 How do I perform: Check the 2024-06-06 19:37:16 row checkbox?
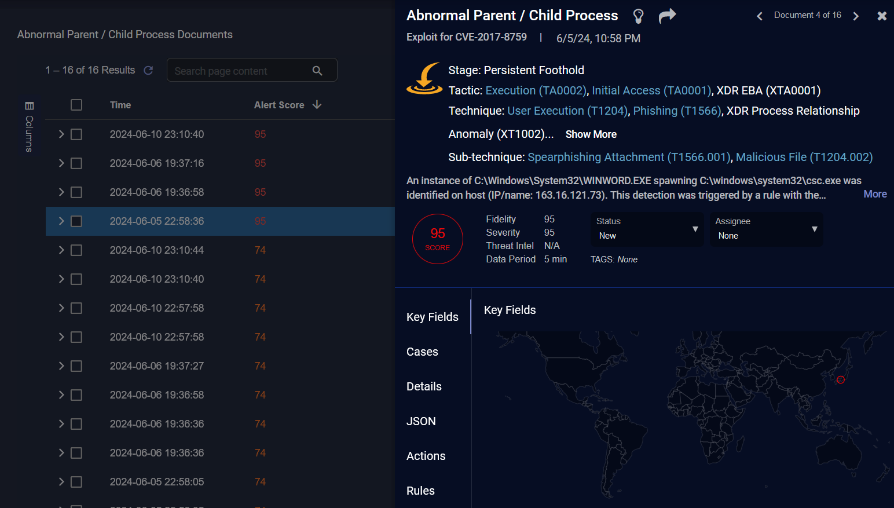76,163
